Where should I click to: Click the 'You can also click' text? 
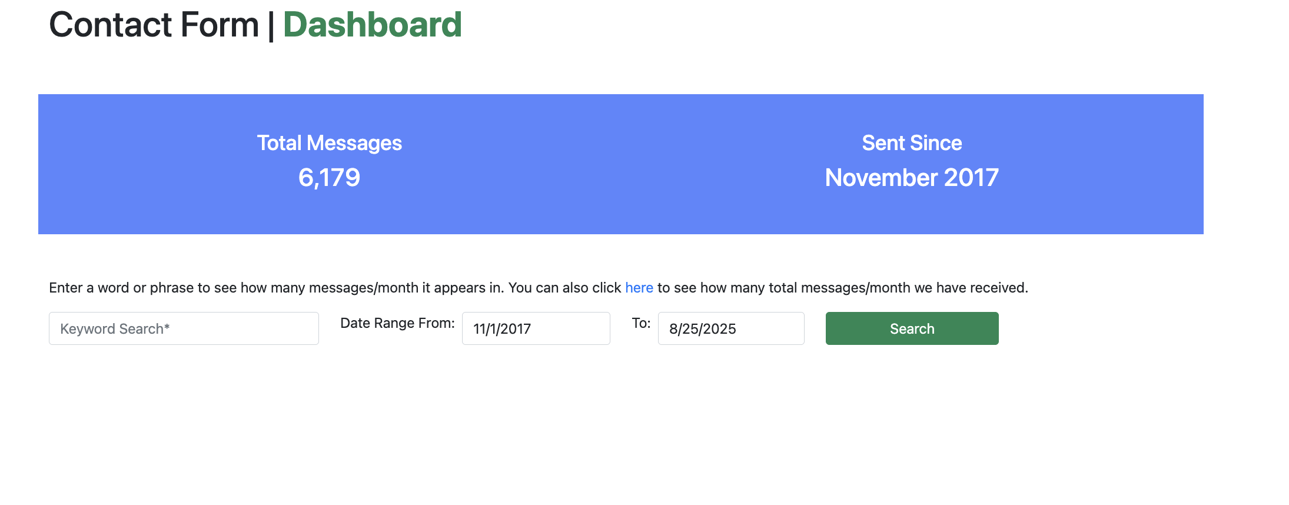(564, 288)
